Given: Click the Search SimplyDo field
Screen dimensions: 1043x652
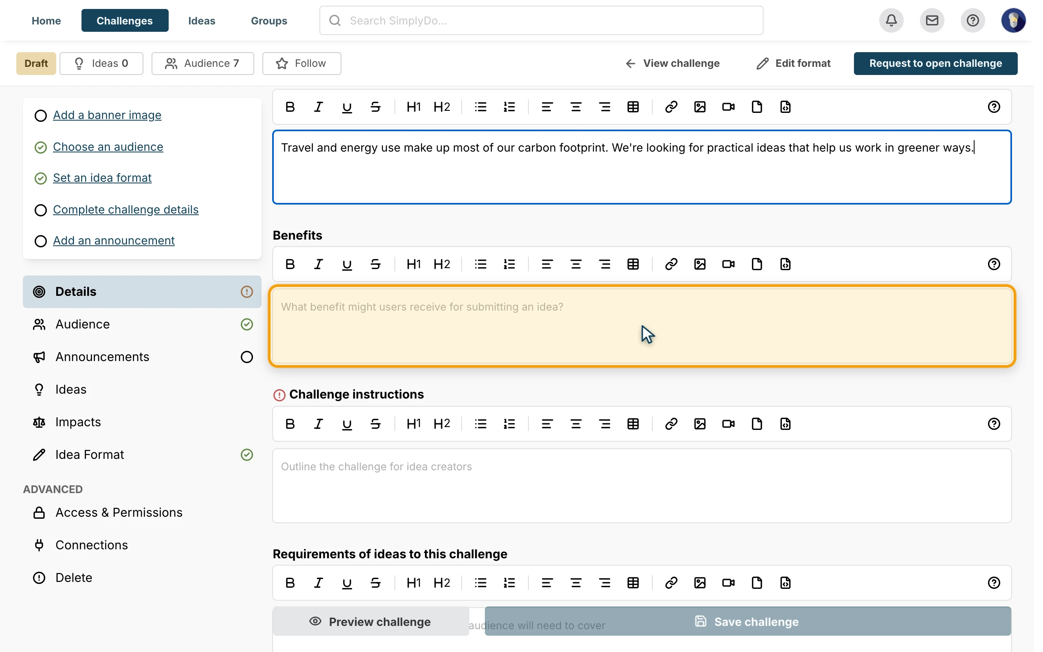Looking at the screenshot, I should click(x=541, y=21).
